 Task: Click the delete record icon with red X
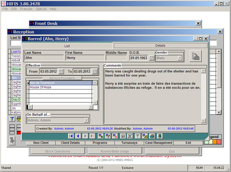(115, 136)
